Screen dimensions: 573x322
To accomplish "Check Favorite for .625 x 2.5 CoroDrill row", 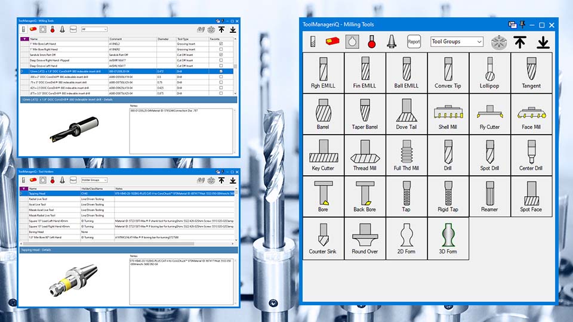I will (221, 88).
